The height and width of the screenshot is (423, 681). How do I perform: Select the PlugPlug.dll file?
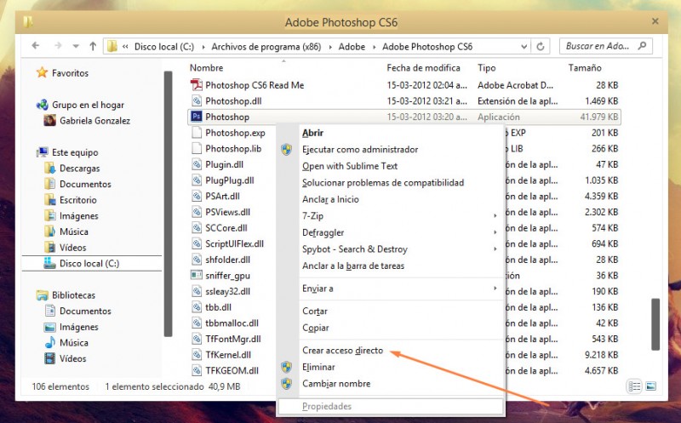coord(230,180)
